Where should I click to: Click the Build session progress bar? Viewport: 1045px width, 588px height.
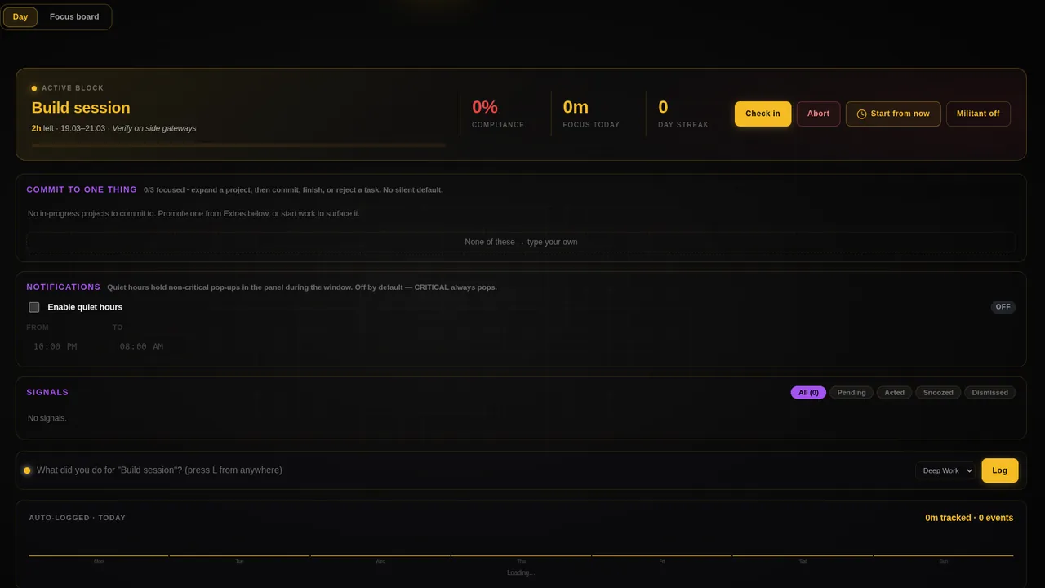tap(238, 145)
